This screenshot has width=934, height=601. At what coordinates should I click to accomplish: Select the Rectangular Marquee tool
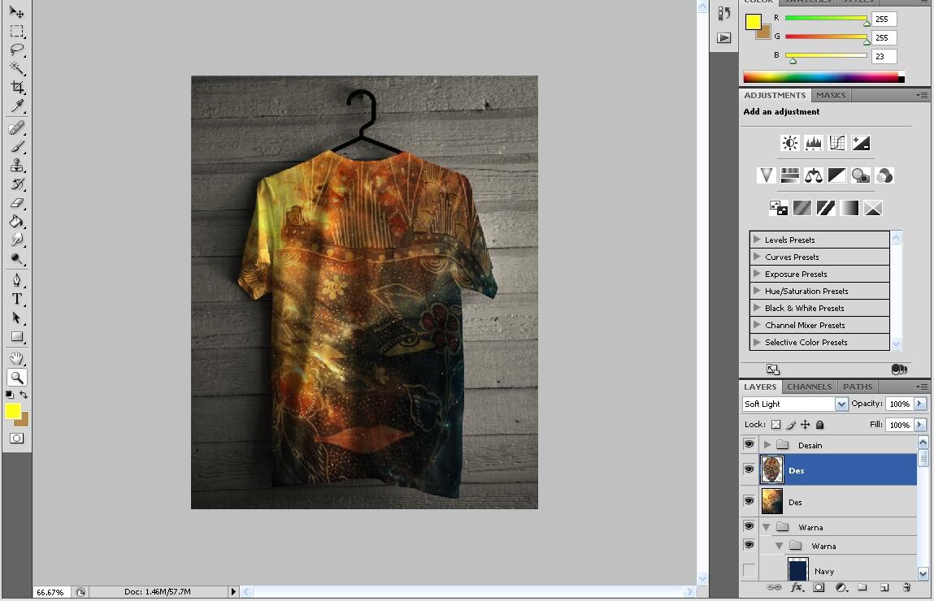pyautogui.click(x=17, y=31)
